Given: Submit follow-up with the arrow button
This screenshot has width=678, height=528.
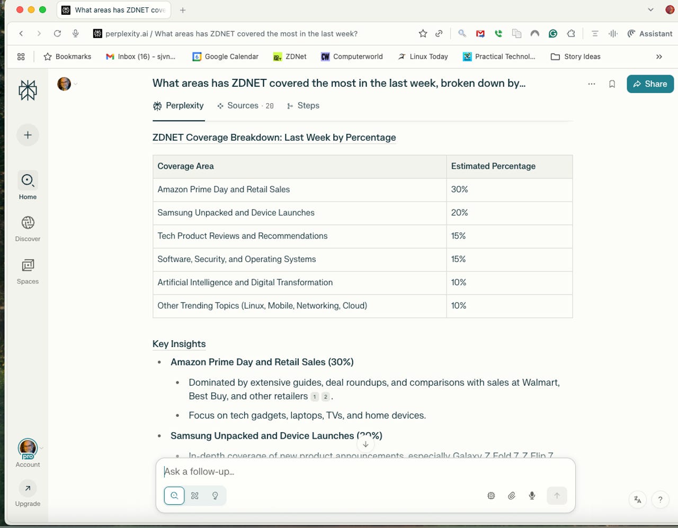Looking at the screenshot, I should 557,496.
